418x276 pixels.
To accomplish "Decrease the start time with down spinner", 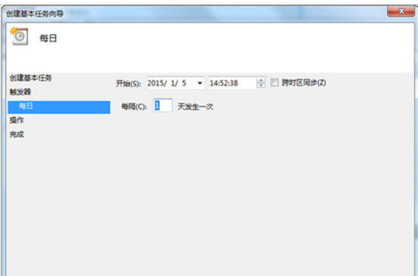I will [261, 85].
